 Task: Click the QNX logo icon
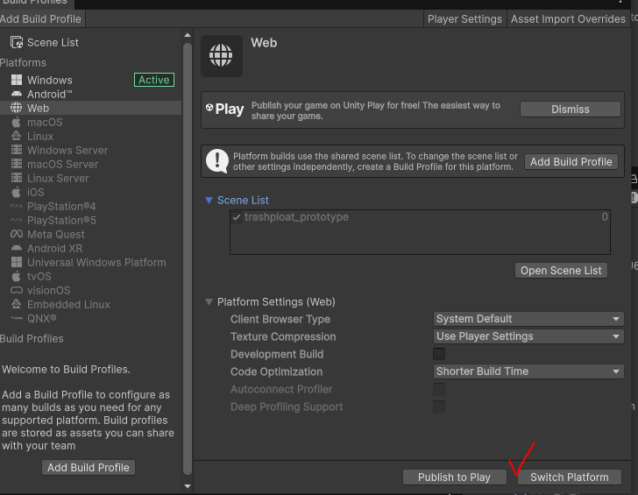(x=17, y=319)
